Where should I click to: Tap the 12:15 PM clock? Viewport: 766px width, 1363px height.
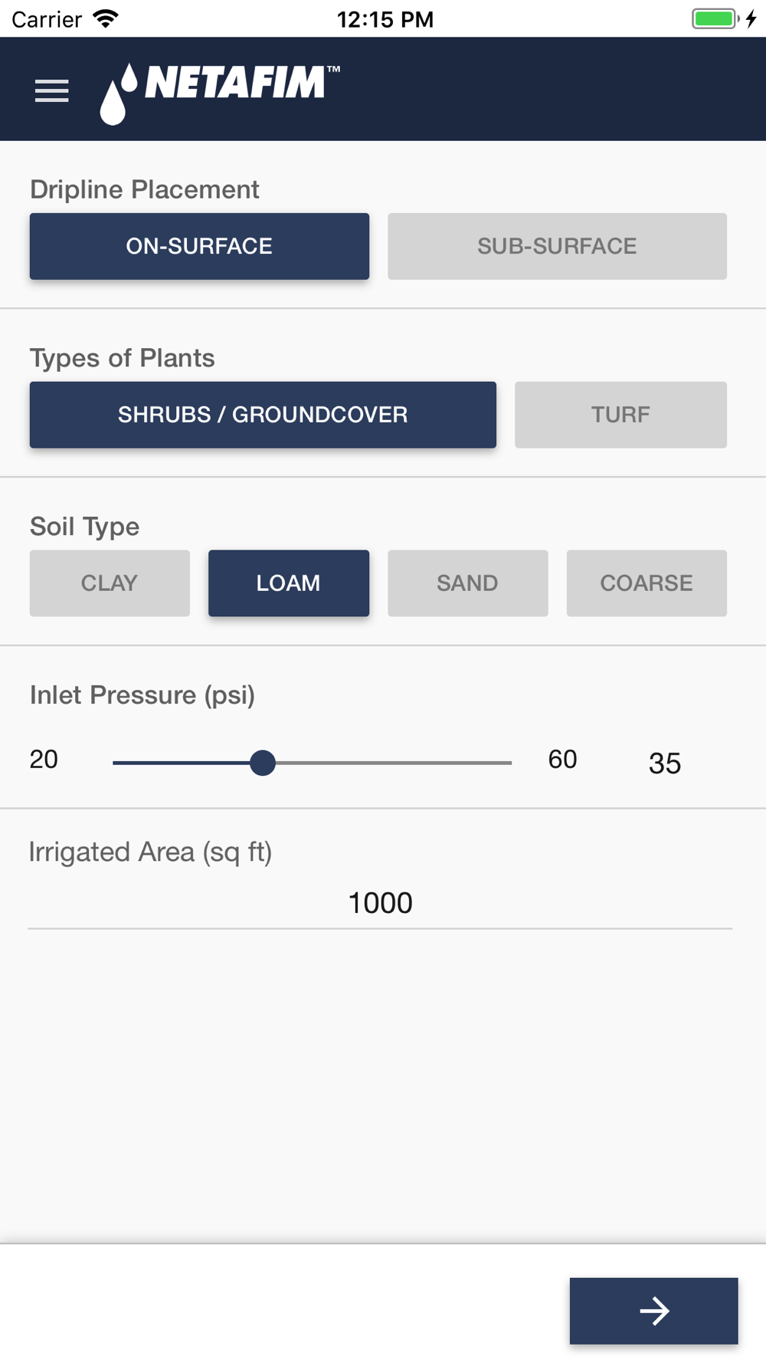(x=385, y=19)
